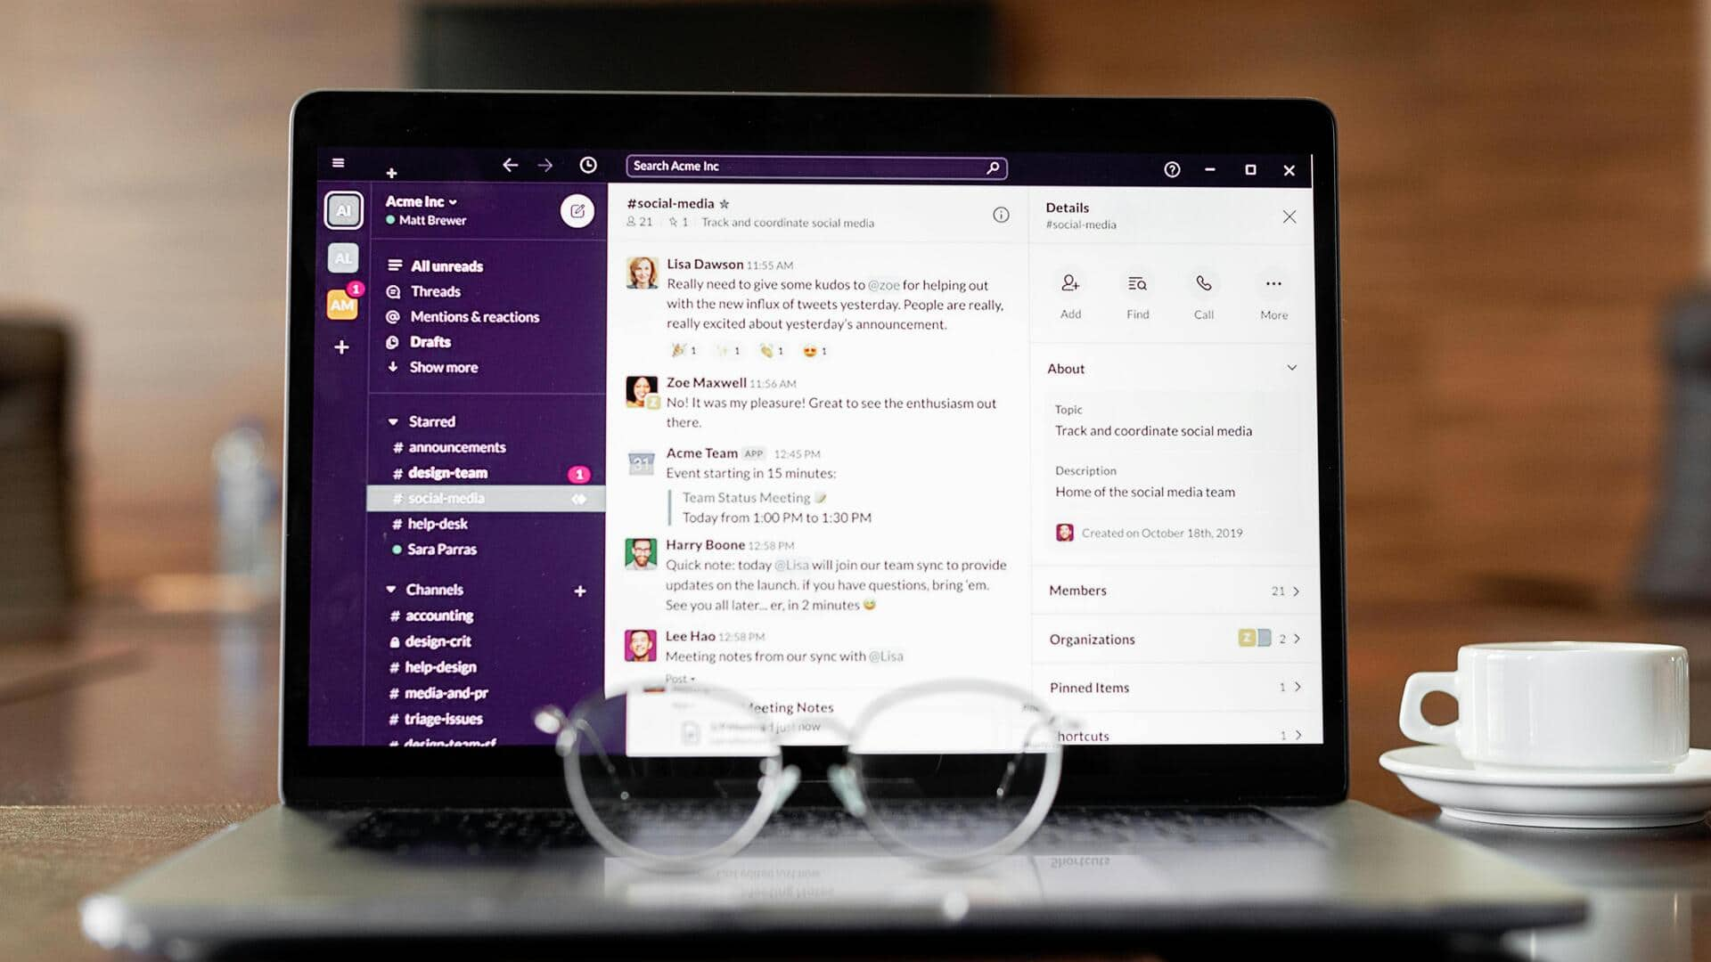Collapse the Starred channels section
The width and height of the screenshot is (1711, 962).
tap(394, 421)
